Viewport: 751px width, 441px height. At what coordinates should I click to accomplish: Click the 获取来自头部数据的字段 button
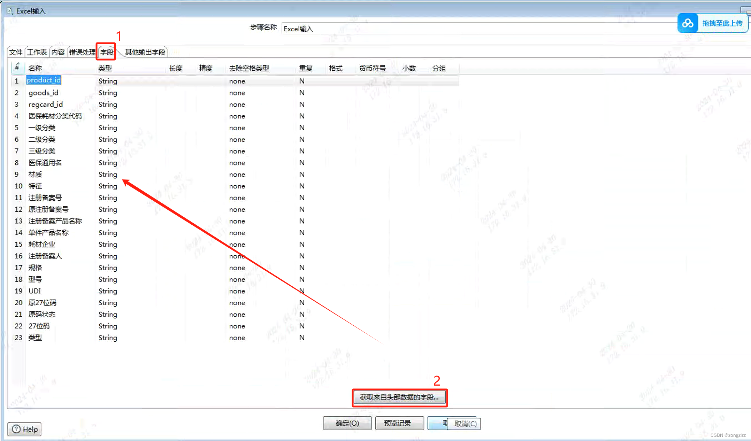[399, 397]
